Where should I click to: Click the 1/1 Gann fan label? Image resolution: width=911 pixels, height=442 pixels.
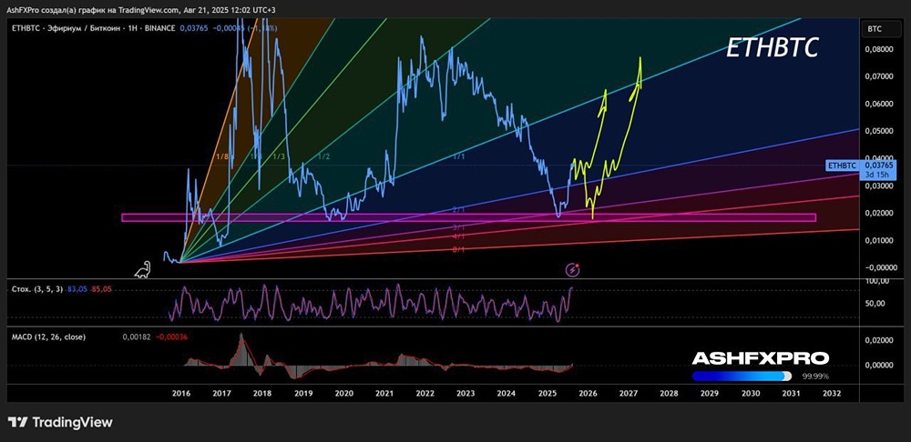pyautogui.click(x=459, y=157)
